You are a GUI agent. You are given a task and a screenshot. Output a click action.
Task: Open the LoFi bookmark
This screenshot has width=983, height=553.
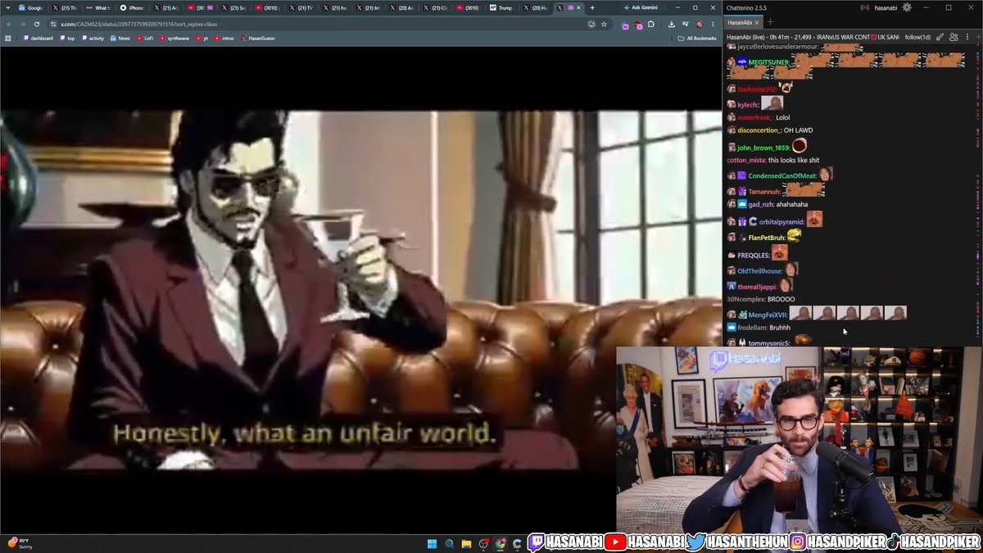pyautogui.click(x=145, y=38)
